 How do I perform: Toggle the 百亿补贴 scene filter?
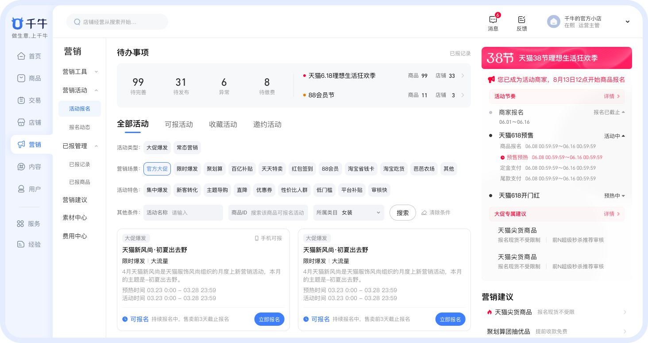tap(242, 169)
